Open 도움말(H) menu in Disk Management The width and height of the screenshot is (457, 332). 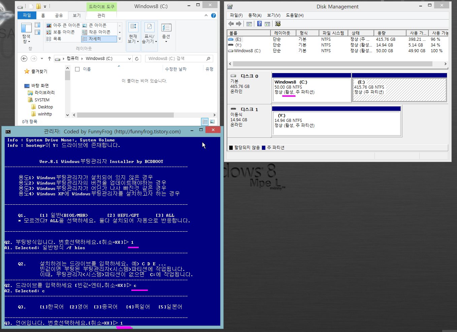295,15
